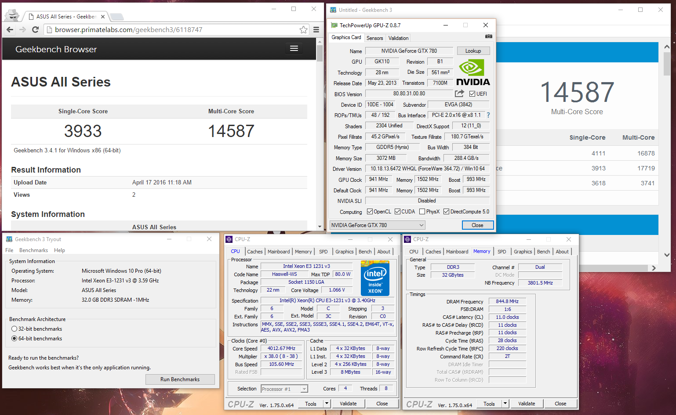Image resolution: width=676 pixels, height=415 pixels.
Task: Click the 844.8 MHz DRAM Frequency value
Action: [x=507, y=301]
